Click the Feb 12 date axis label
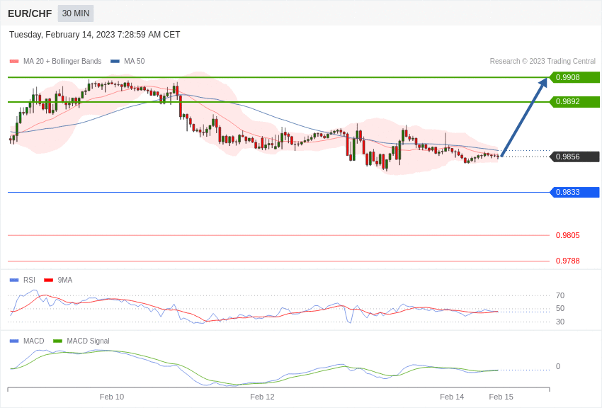602x408 pixels. pyautogui.click(x=262, y=397)
